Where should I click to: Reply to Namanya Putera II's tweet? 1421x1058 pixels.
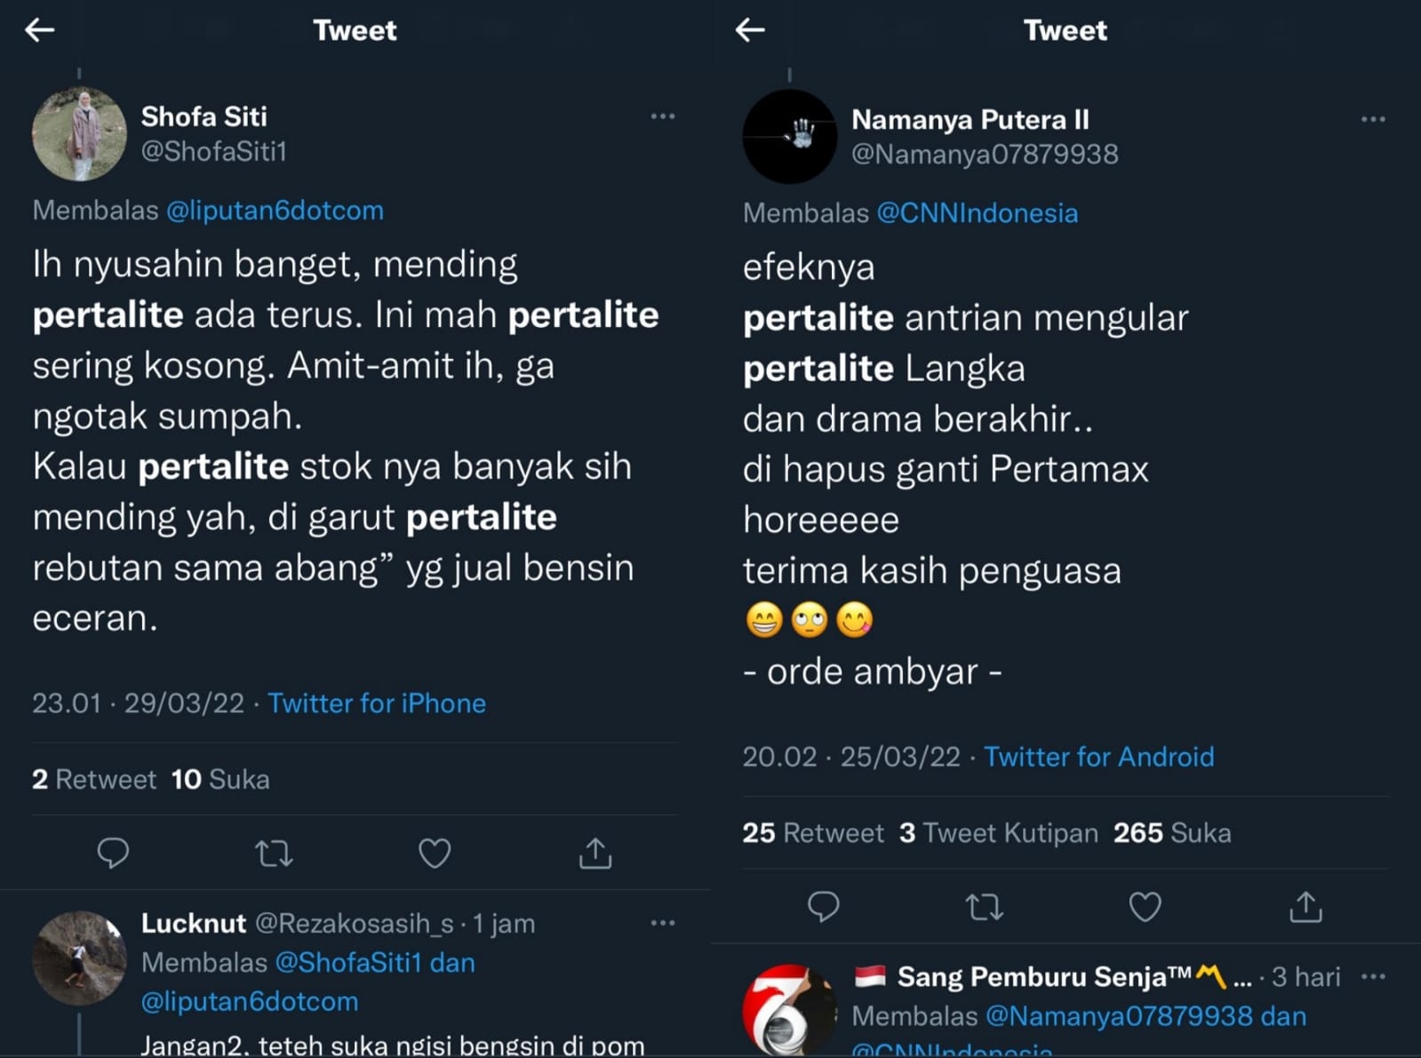tap(824, 907)
